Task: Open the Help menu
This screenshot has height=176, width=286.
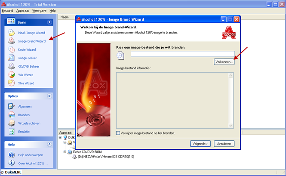Action: pyautogui.click(x=52, y=11)
